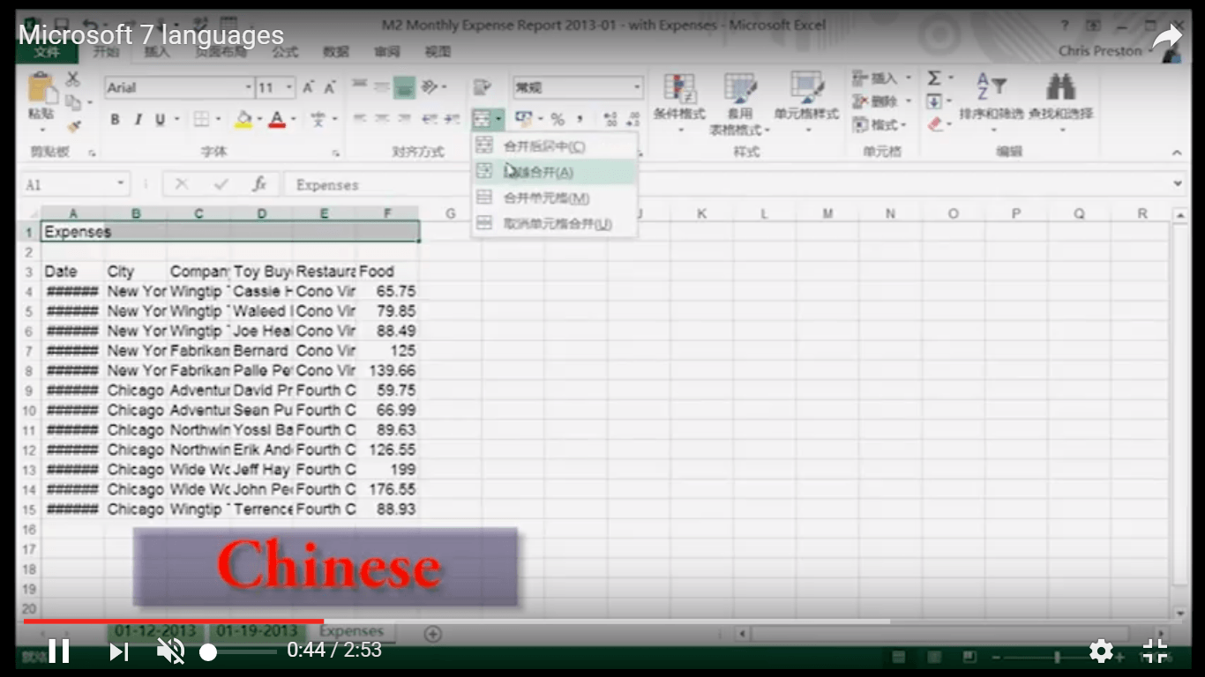Click the decrease indent icon
1205x677 pixels.
point(430,119)
